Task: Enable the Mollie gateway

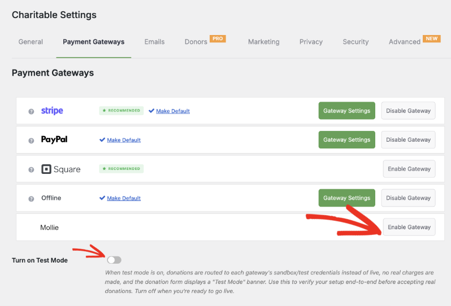Action: coord(409,227)
